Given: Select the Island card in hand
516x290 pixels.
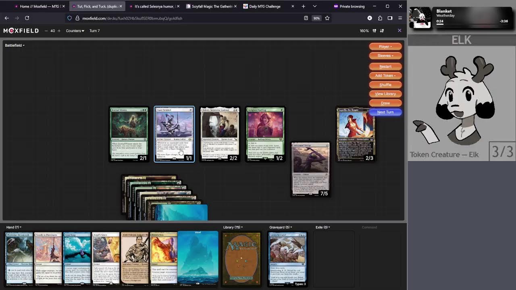Looking at the screenshot, I should pos(198,258).
